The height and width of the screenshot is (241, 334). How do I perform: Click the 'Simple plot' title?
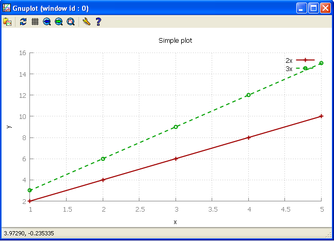tap(176, 40)
